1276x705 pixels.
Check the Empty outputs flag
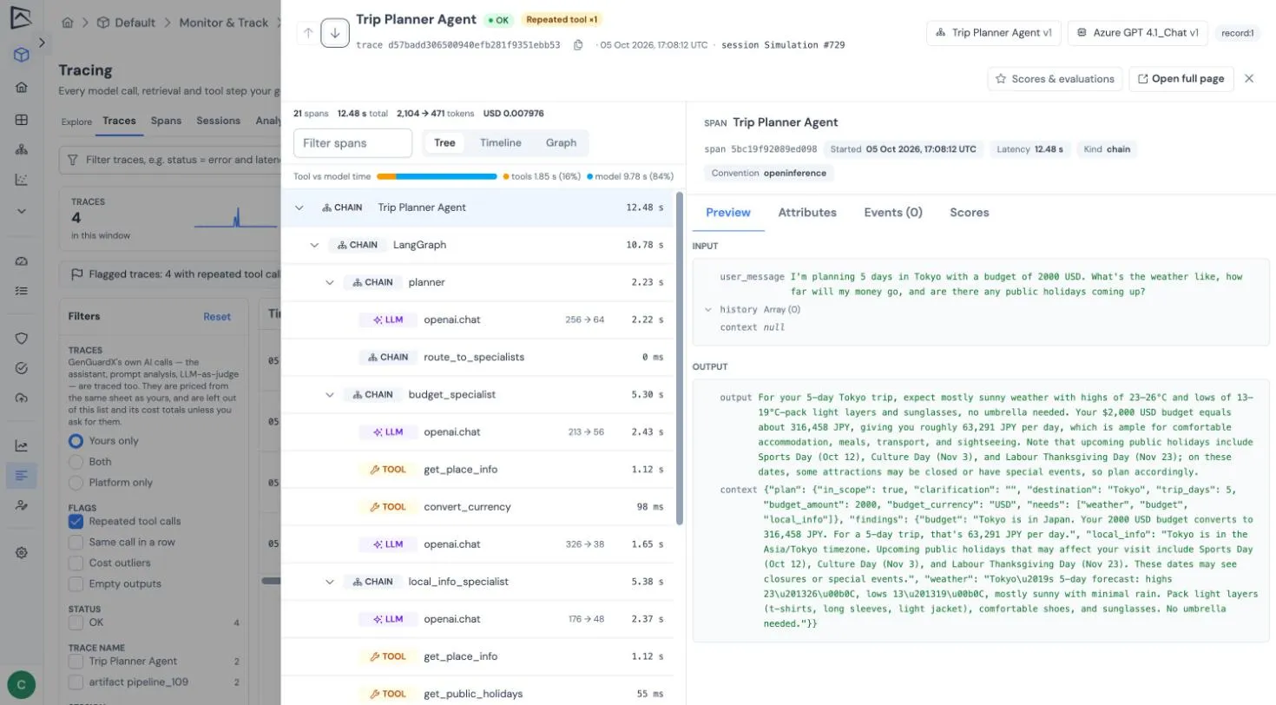pos(76,584)
